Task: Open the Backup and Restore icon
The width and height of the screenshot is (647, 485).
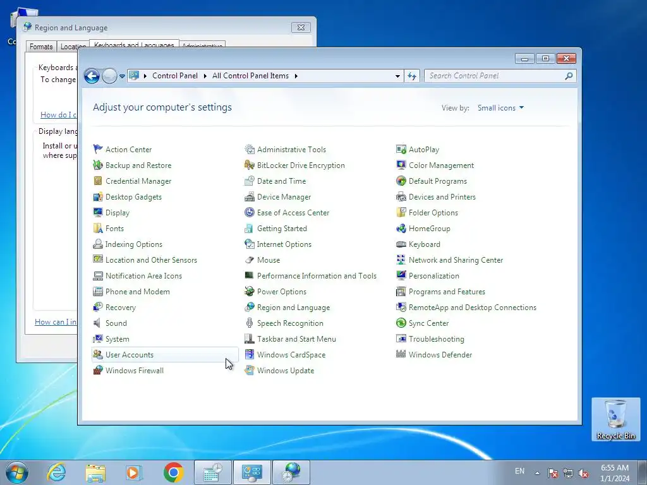Action: tap(98, 165)
